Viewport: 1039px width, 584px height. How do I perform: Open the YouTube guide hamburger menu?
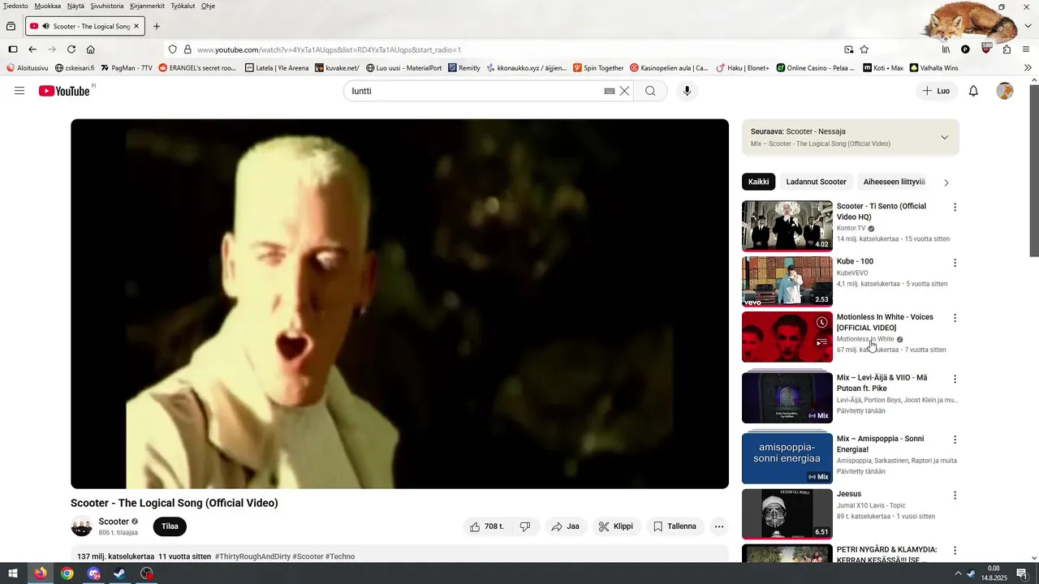[19, 91]
